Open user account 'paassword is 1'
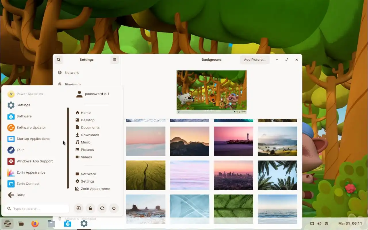368x230 pixels. coord(93,94)
